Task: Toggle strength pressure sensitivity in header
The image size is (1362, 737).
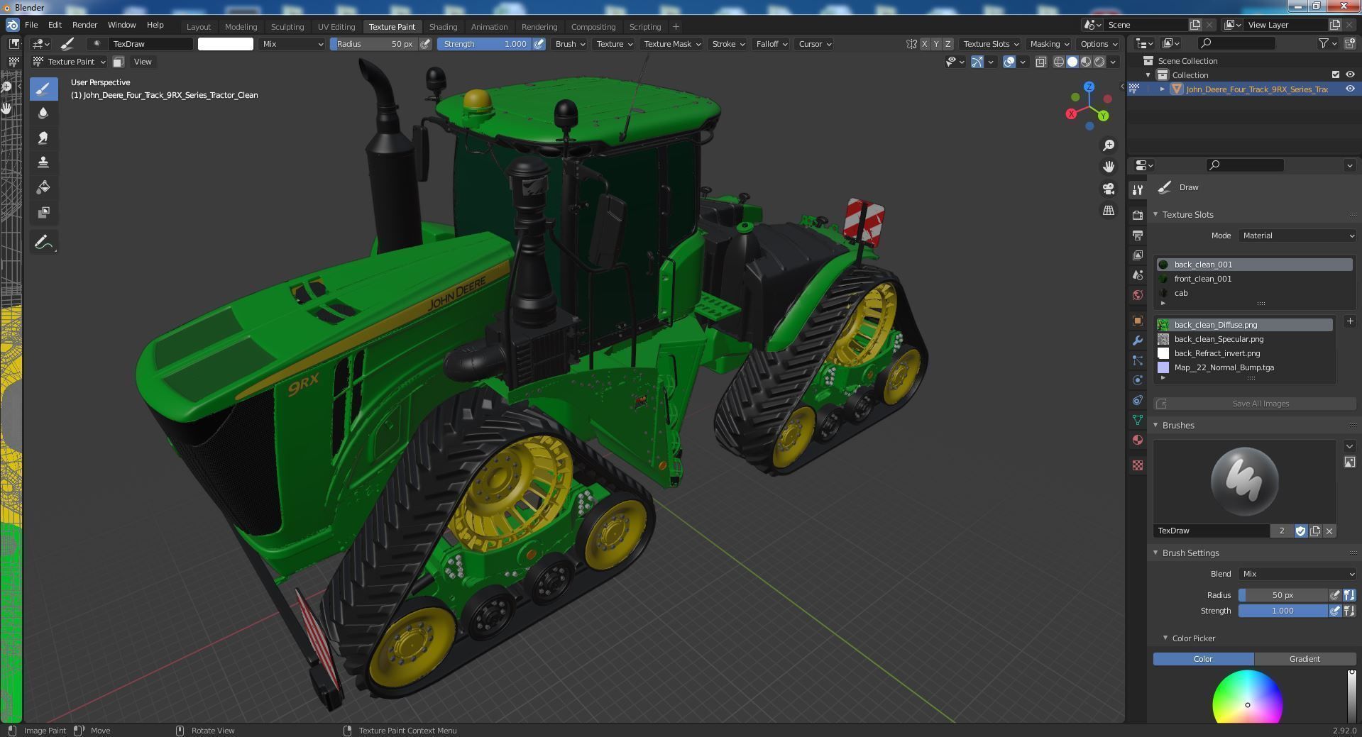Action: (x=539, y=44)
